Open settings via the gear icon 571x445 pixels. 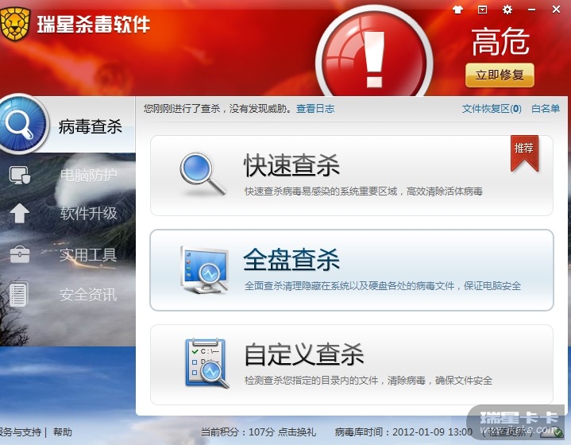[x=507, y=10]
